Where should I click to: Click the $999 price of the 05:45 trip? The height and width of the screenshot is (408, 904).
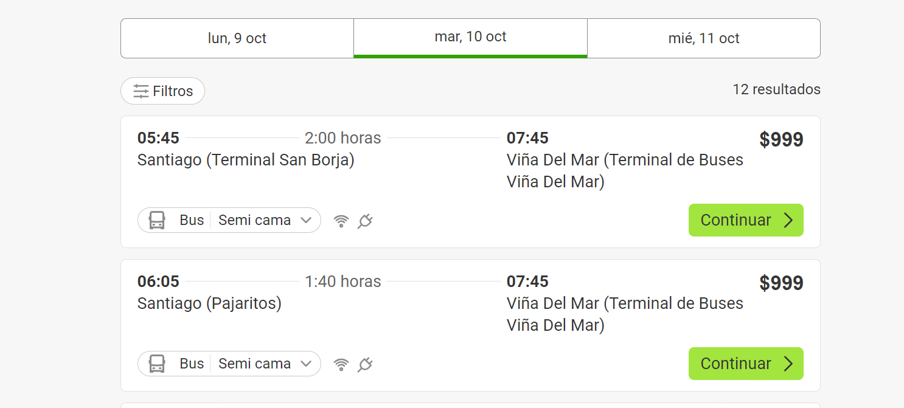(781, 140)
